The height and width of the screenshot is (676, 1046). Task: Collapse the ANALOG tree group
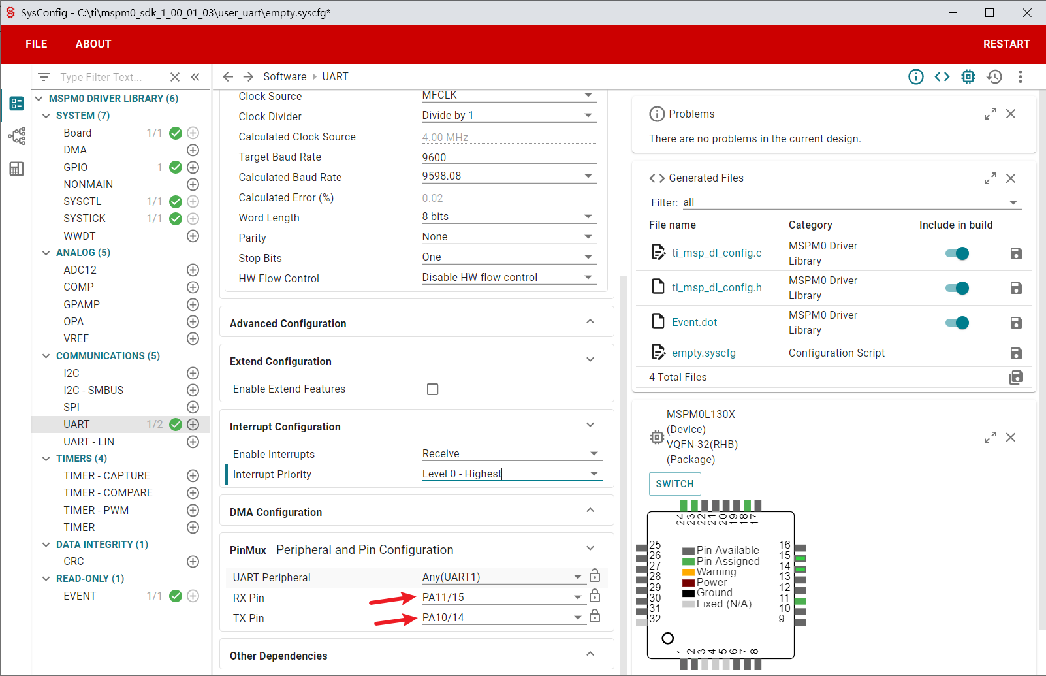46,253
